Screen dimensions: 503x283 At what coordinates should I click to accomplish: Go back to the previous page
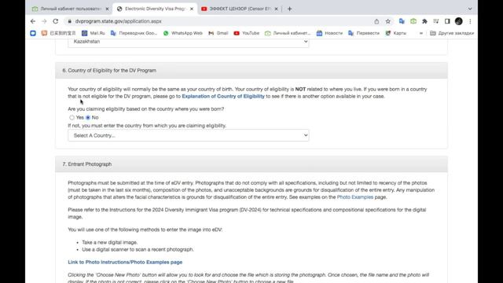point(33,21)
